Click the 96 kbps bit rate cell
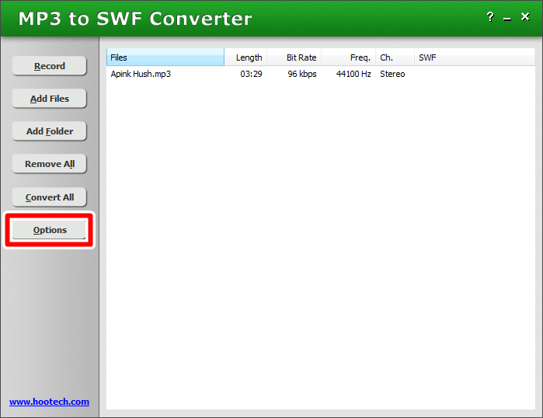 [x=302, y=74]
